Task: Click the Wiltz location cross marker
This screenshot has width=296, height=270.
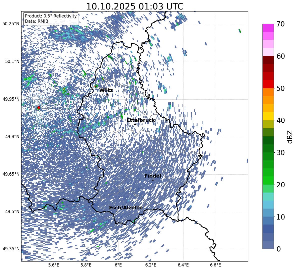Action: (x=107, y=94)
